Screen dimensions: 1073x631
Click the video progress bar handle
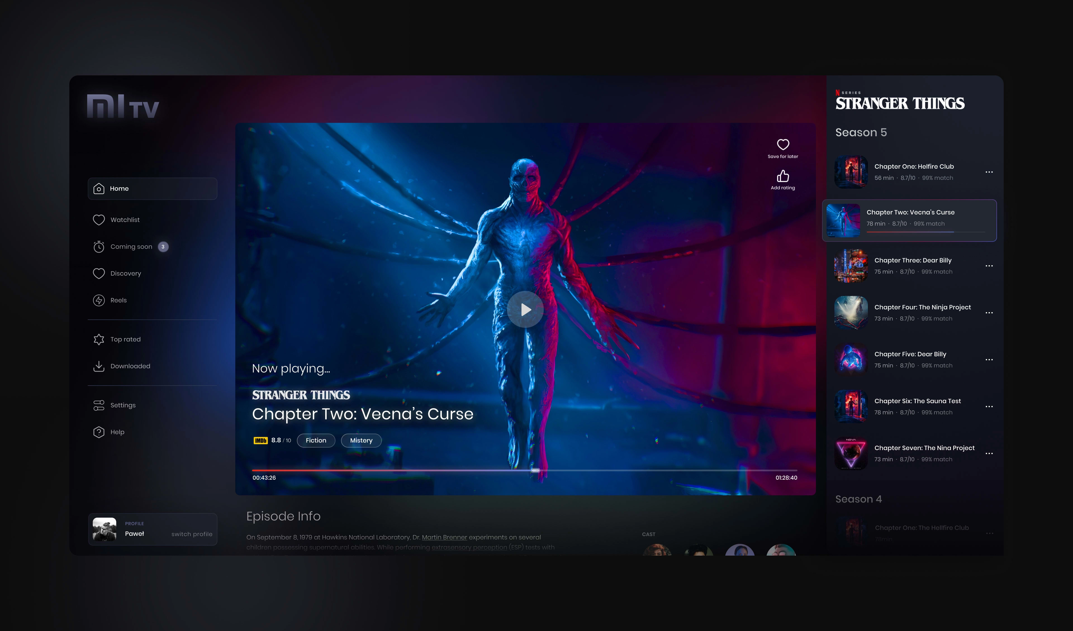pyautogui.click(x=536, y=470)
